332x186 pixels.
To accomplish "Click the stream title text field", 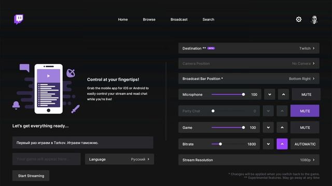I will (83, 143).
